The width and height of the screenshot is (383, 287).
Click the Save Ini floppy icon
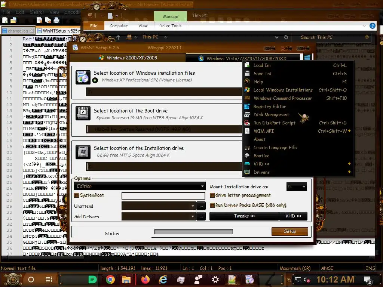(x=247, y=74)
